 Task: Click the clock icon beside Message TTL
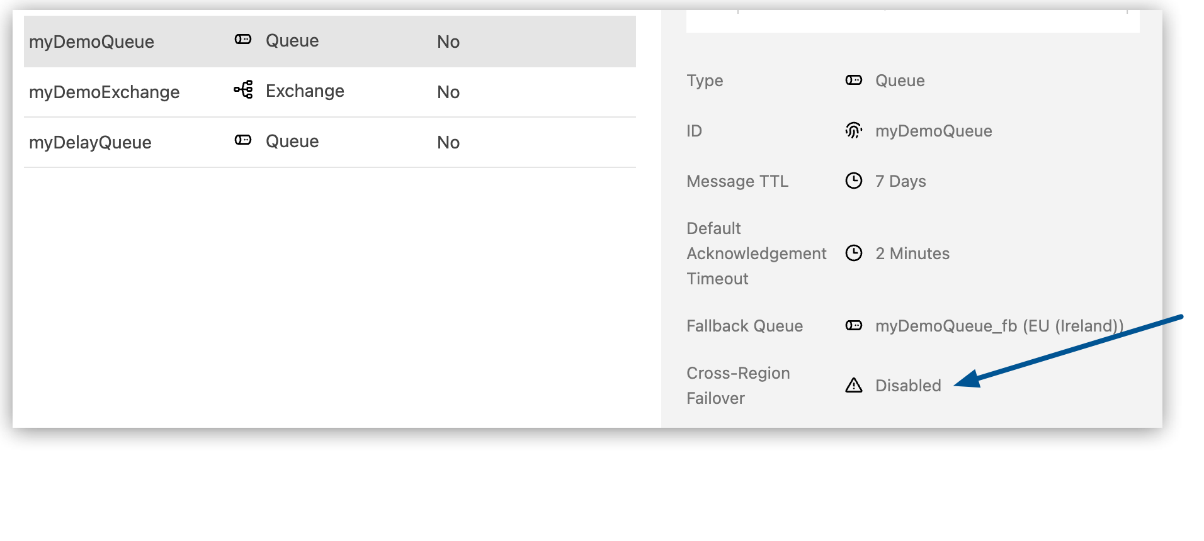point(853,181)
